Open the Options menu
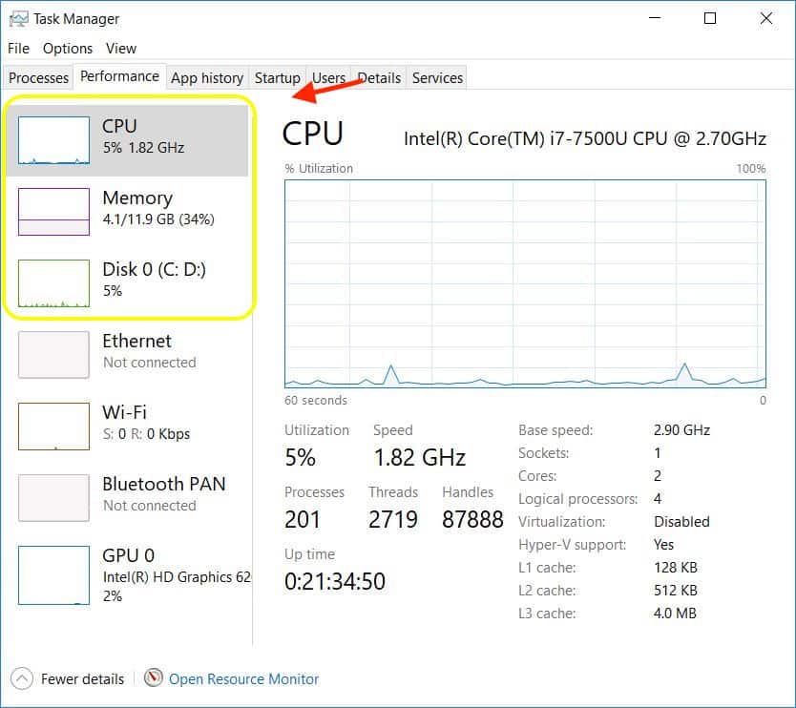Viewport: 796px width, 708px height. pyautogui.click(x=68, y=48)
